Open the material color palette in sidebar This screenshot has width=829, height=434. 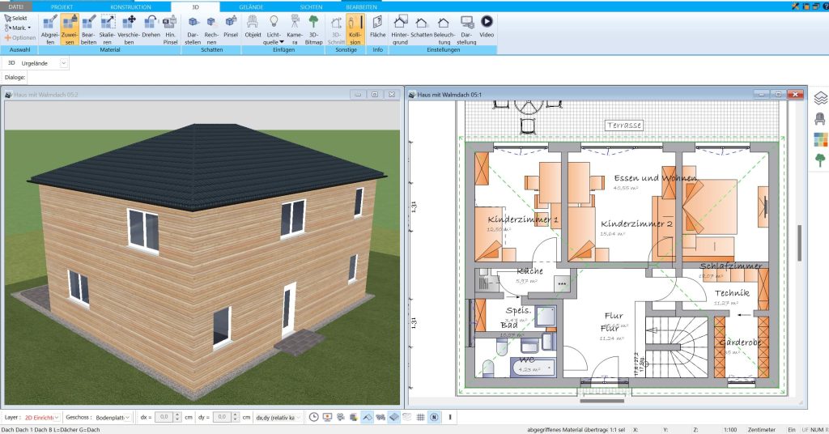click(x=820, y=138)
